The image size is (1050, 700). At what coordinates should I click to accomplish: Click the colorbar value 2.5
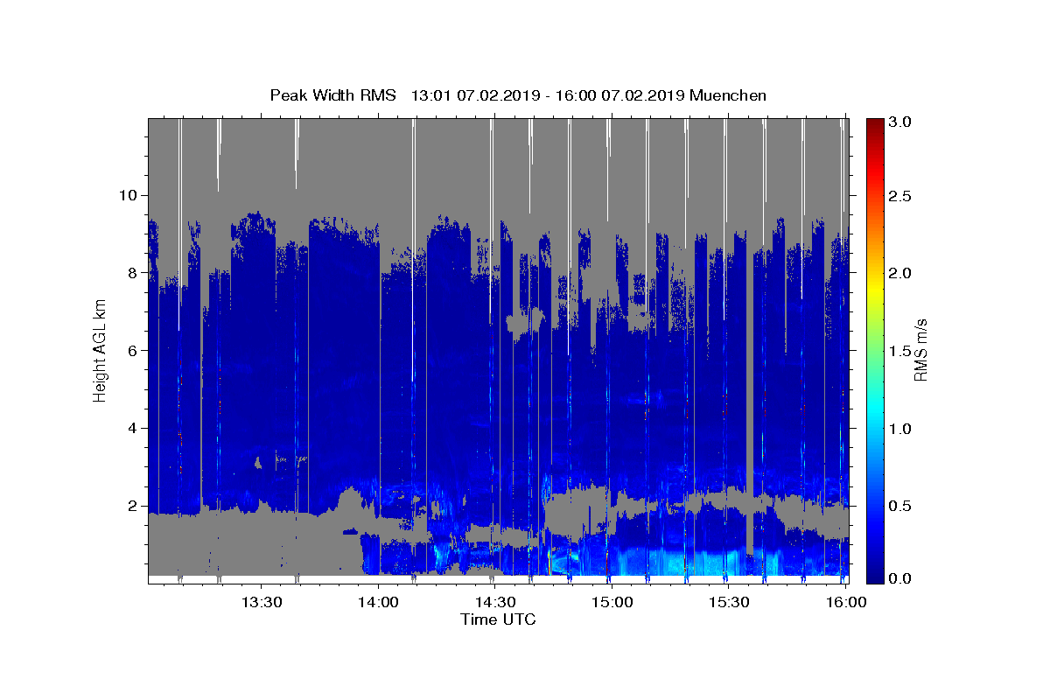point(901,196)
